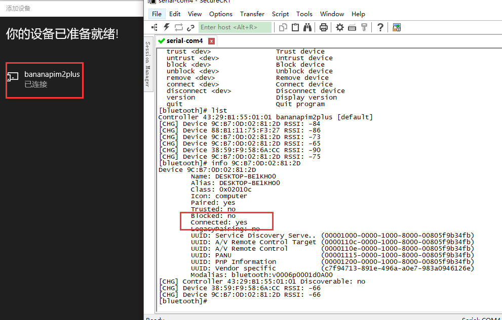The width and height of the screenshot is (502, 320).
Task: Click 'Device 38:59:F9:58:6A:CC RSSI: -90' line
Action: (240, 150)
